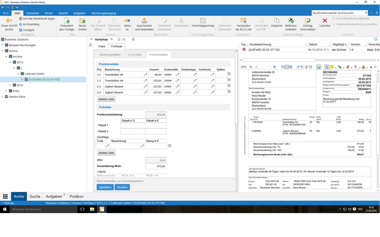Viewport: 380px width, 237px height.
Task: Open the Windows Start menu
Action: [x=4, y=209]
